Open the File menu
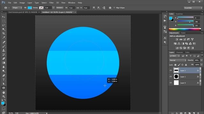204x114 pixels. pos(10,3)
